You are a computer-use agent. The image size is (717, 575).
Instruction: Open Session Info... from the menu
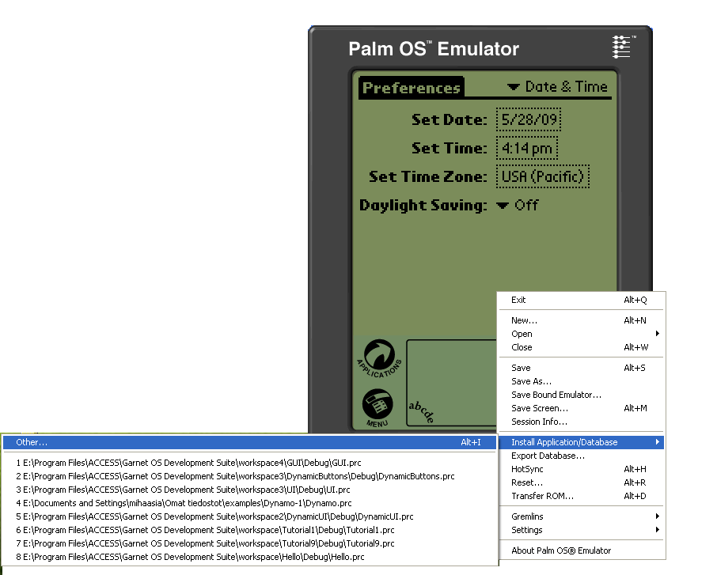[581, 422]
